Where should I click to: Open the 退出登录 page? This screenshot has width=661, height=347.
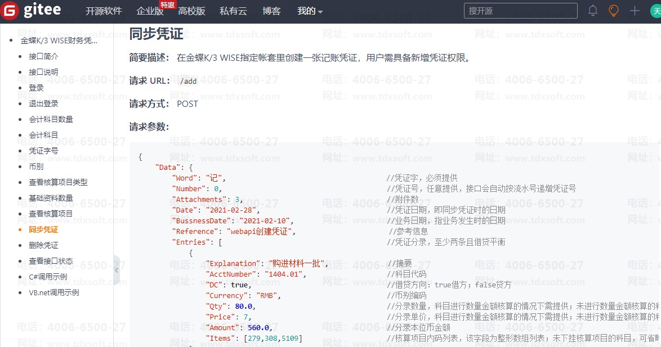tap(43, 103)
